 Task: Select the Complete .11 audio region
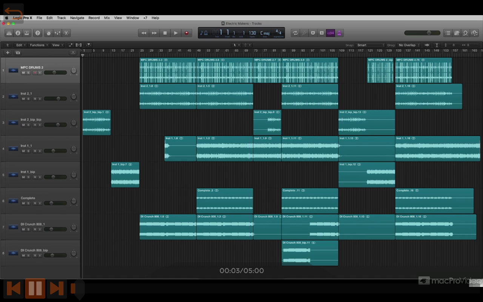[309, 201]
